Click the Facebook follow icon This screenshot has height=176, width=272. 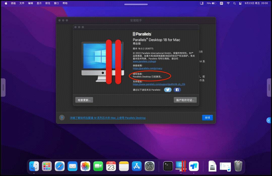tap(177, 90)
